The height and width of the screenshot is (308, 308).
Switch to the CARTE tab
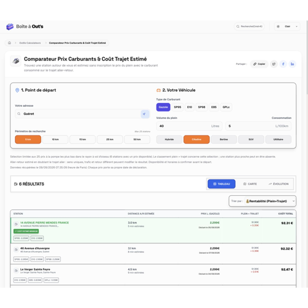(250, 184)
